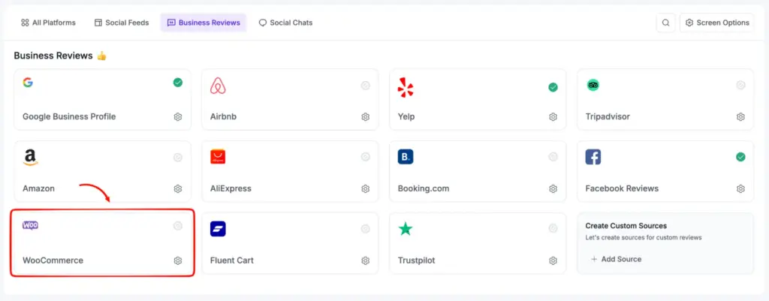Viewport: 769px width, 301px height.
Task: Click "Let's create sources for custom reviews" text
Action: point(644,238)
